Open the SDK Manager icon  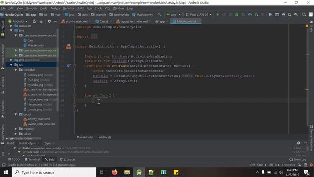(x=296, y=14)
